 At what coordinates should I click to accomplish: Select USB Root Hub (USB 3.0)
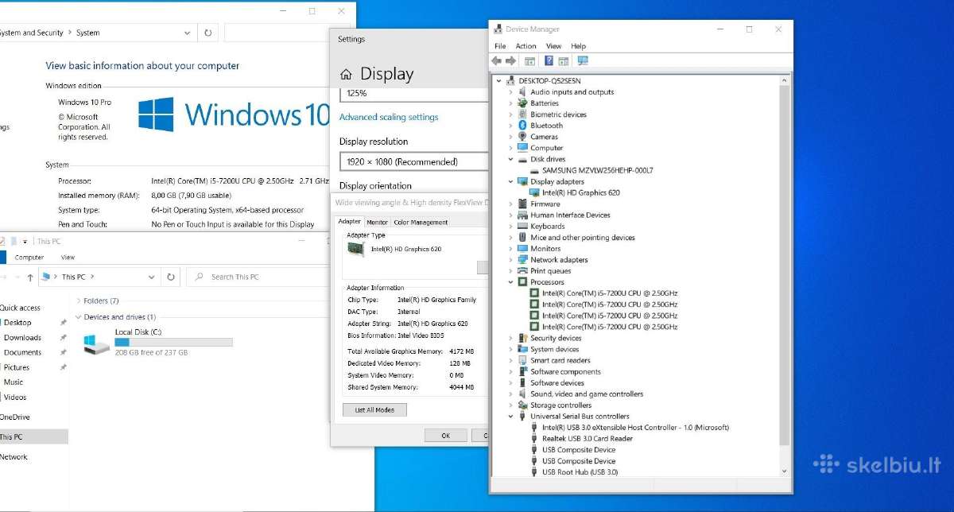click(580, 472)
